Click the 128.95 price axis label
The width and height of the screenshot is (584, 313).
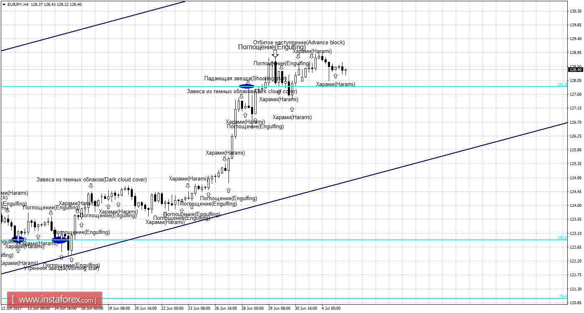(576, 53)
